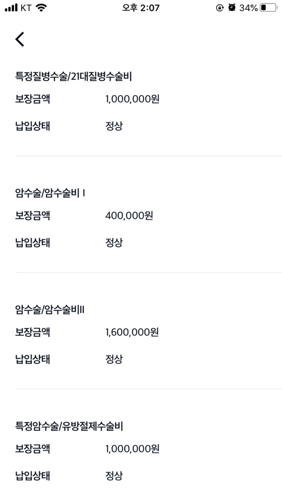282x502 pixels.
Task: Tap the 오후 2:07 clock
Action: pyautogui.click(x=141, y=8)
